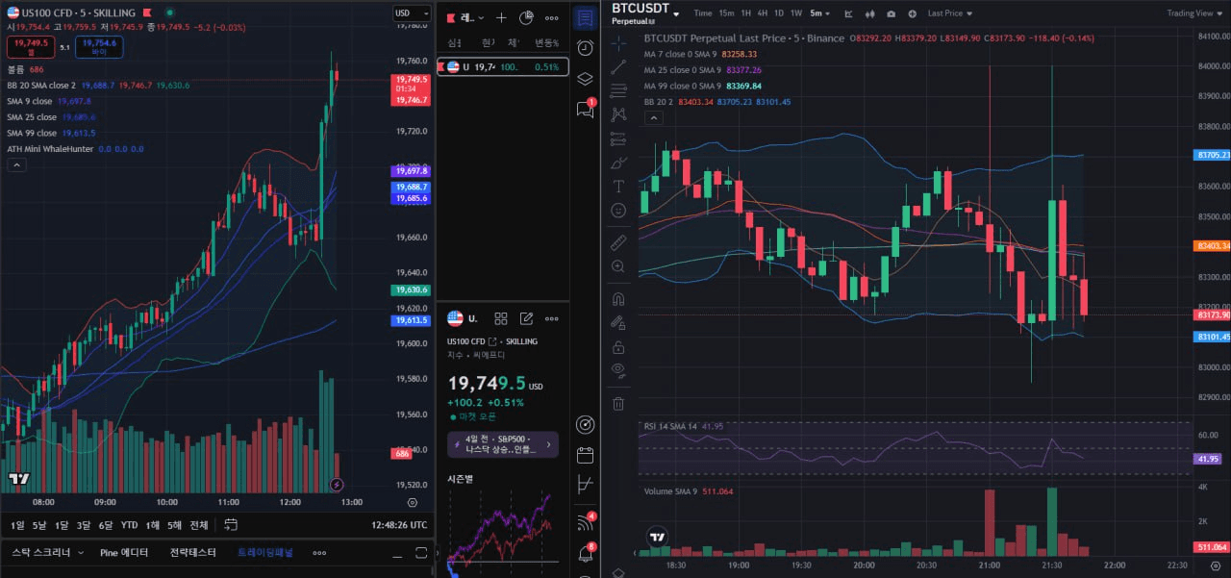The width and height of the screenshot is (1231, 578).
Task: Open the economic calendar icon
Action: 585,455
